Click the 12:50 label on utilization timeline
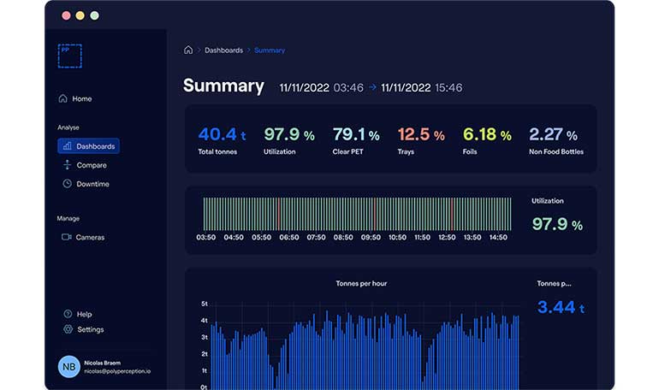This screenshot has height=390, width=659. click(x=447, y=237)
